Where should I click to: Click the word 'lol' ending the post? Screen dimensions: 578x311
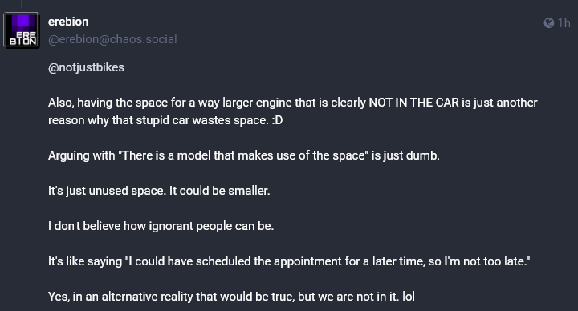click(x=409, y=297)
